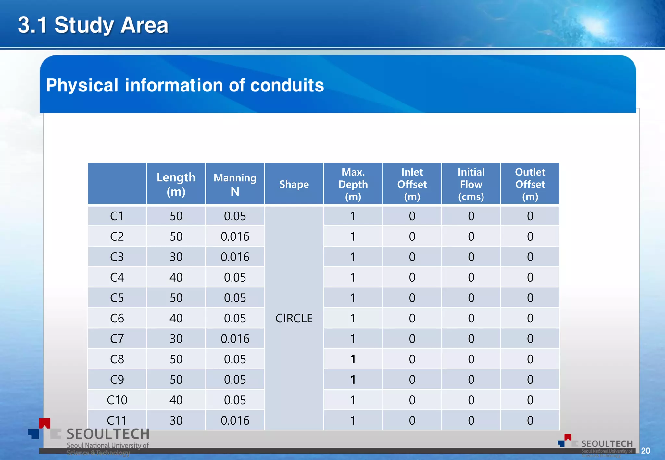Click the bold Max. Depth value in row C8
665x460 pixels.
(353, 359)
